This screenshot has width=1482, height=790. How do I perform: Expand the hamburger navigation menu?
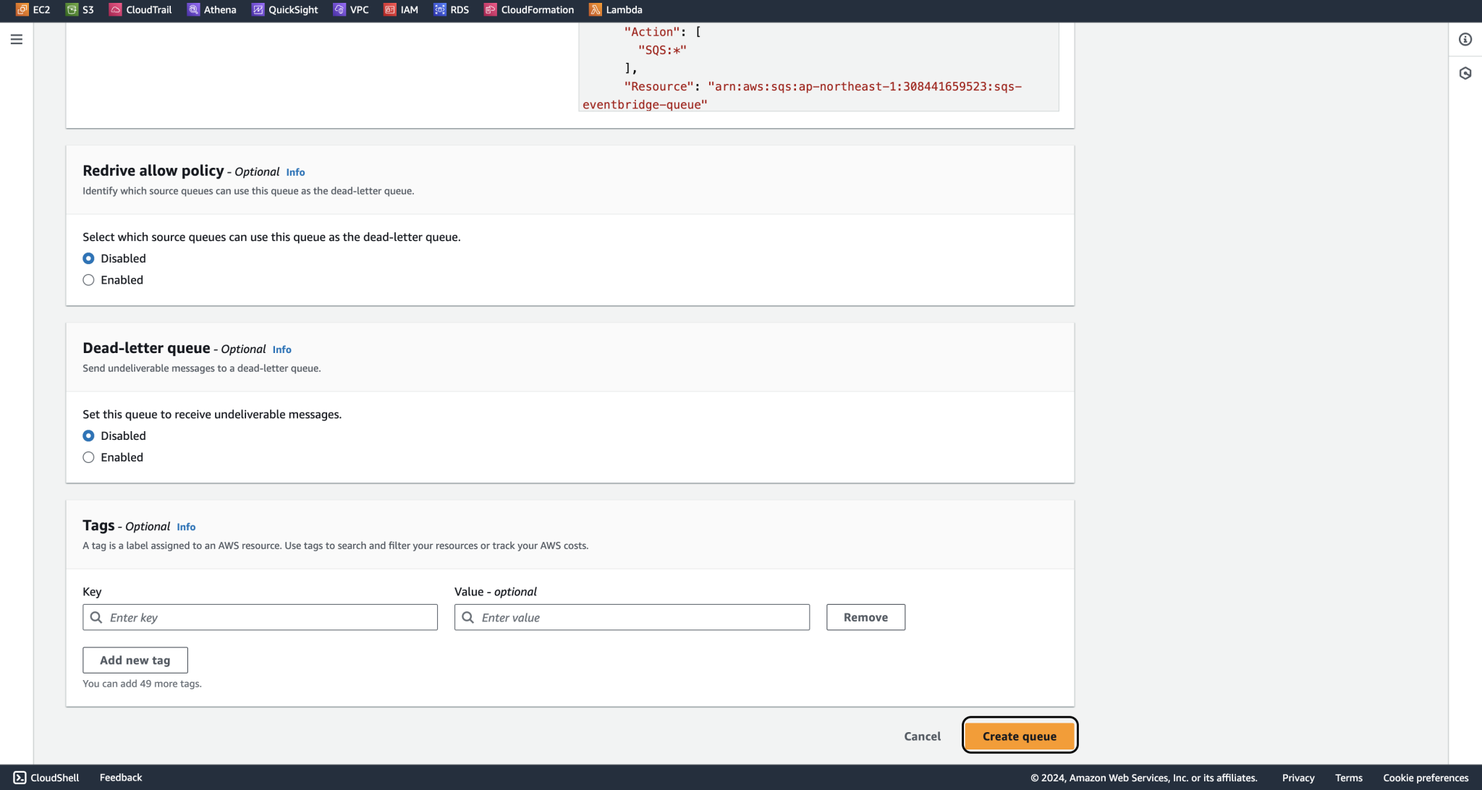point(16,39)
